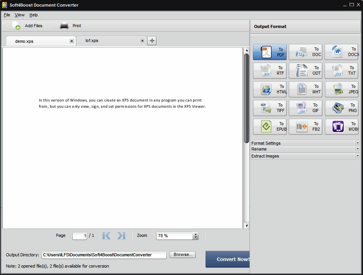Start conversion with Convert Now!

(x=228, y=259)
